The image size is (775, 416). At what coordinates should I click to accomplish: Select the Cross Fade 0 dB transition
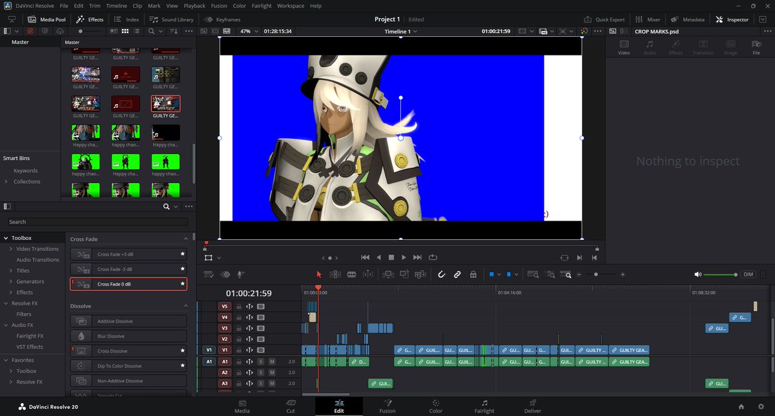tap(129, 284)
